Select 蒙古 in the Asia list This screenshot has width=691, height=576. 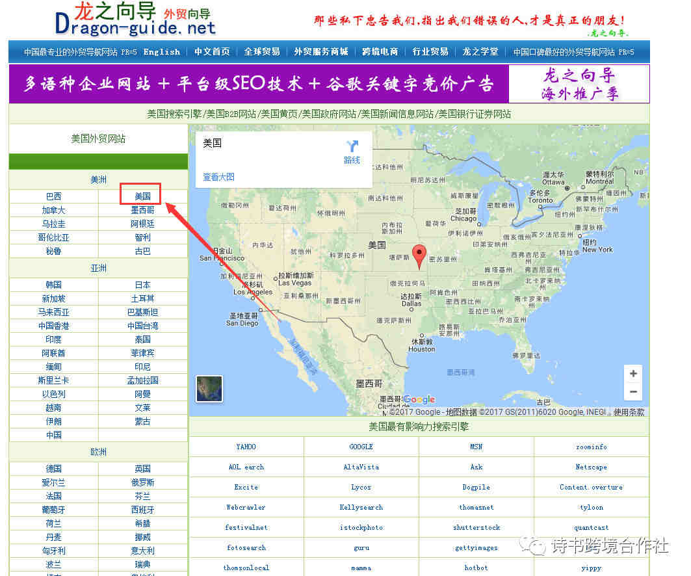(x=142, y=421)
